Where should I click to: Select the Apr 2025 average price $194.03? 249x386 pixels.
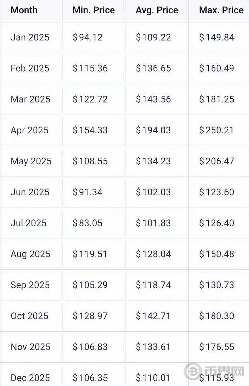click(x=153, y=130)
